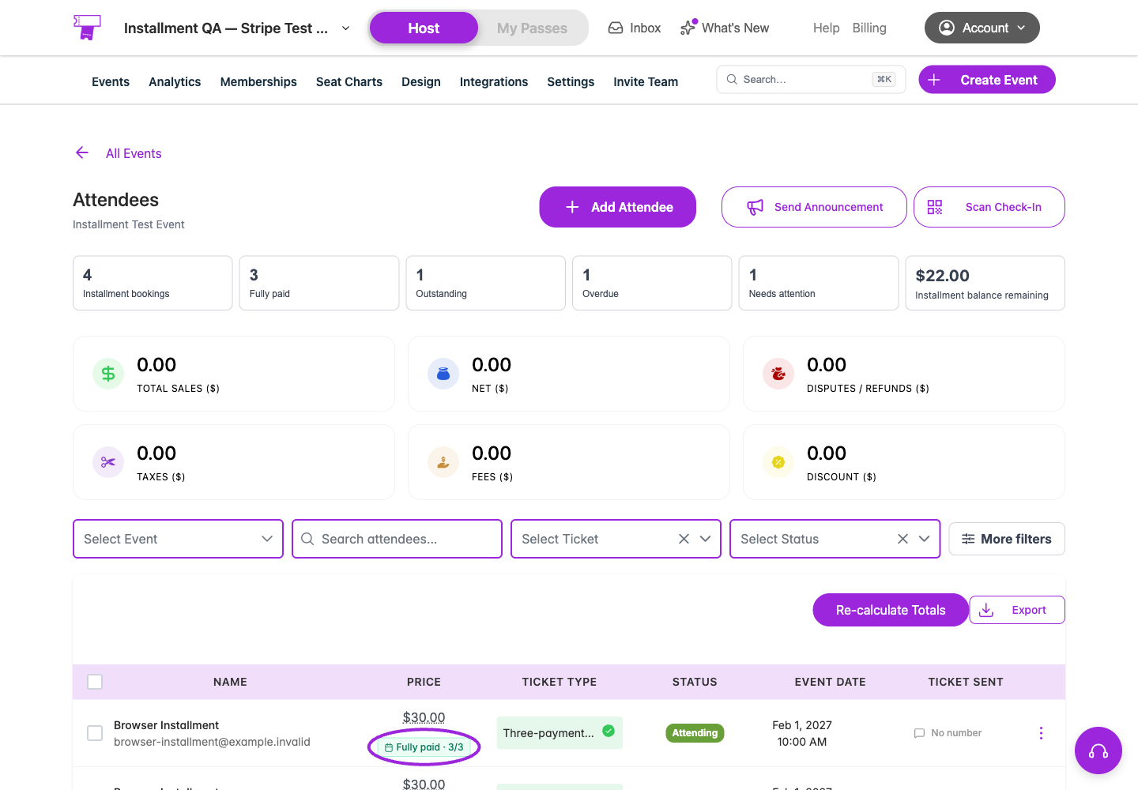Check the Browser Installment row checkbox

tap(95, 733)
